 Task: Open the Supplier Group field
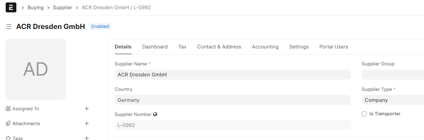coord(393,75)
